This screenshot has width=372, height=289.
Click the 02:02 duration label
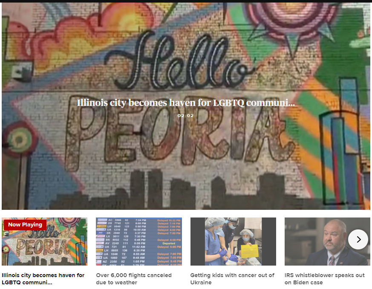tap(186, 115)
